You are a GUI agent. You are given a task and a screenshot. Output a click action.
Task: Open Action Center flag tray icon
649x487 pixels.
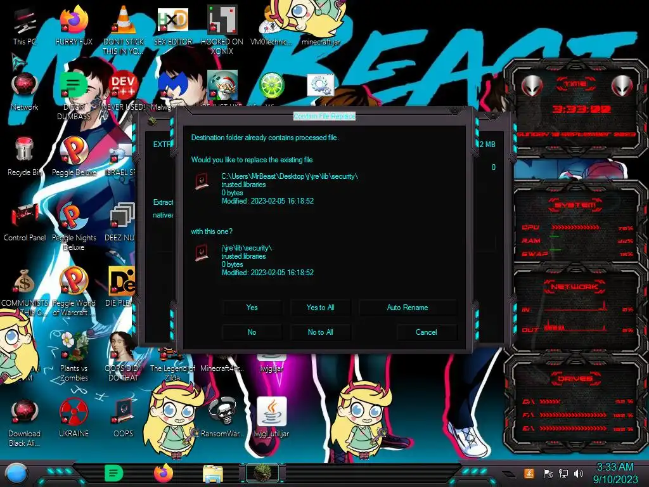(548, 473)
